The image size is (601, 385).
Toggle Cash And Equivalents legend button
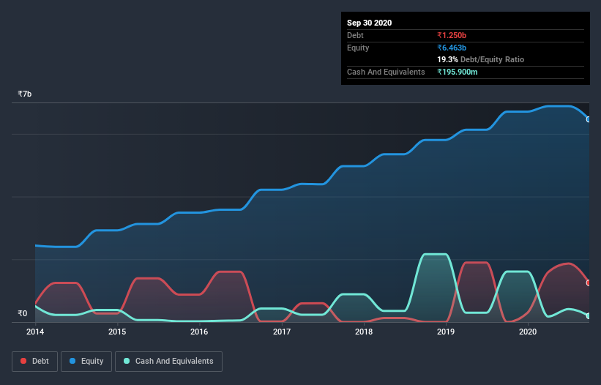tap(168, 362)
